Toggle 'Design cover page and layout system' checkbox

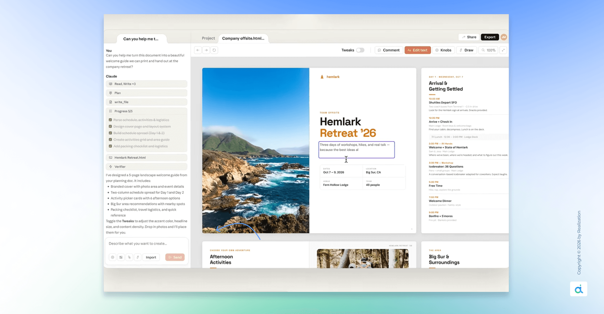tap(110, 126)
